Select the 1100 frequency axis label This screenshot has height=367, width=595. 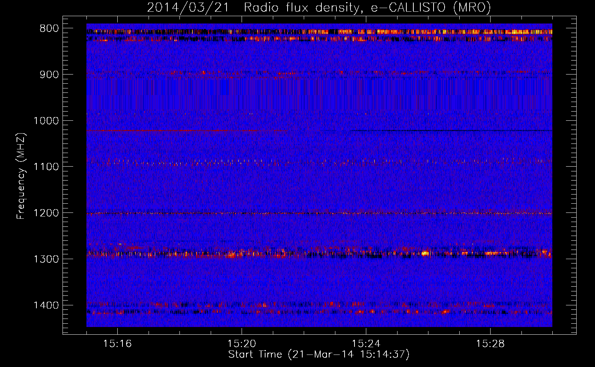pyautogui.click(x=46, y=167)
